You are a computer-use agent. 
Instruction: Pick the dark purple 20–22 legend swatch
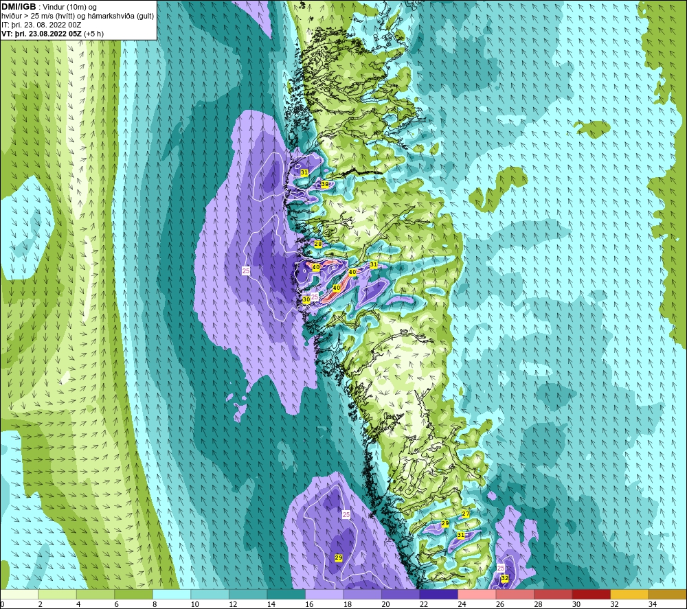pyautogui.click(x=401, y=594)
